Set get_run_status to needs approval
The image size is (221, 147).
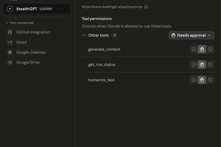tap(202, 65)
